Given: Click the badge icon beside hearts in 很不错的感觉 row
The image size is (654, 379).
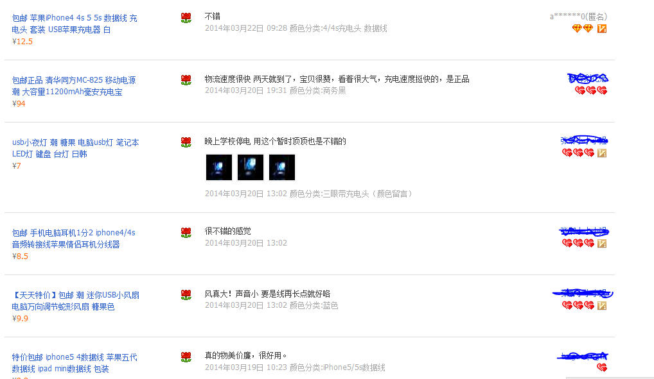Looking at the screenshot, I should point(602,243).
